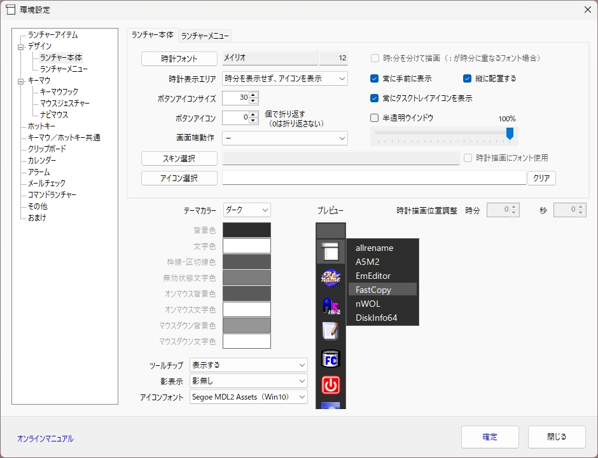Click the スキン選択 button
The width and height of the screenshot is (598, 458).
179,158
